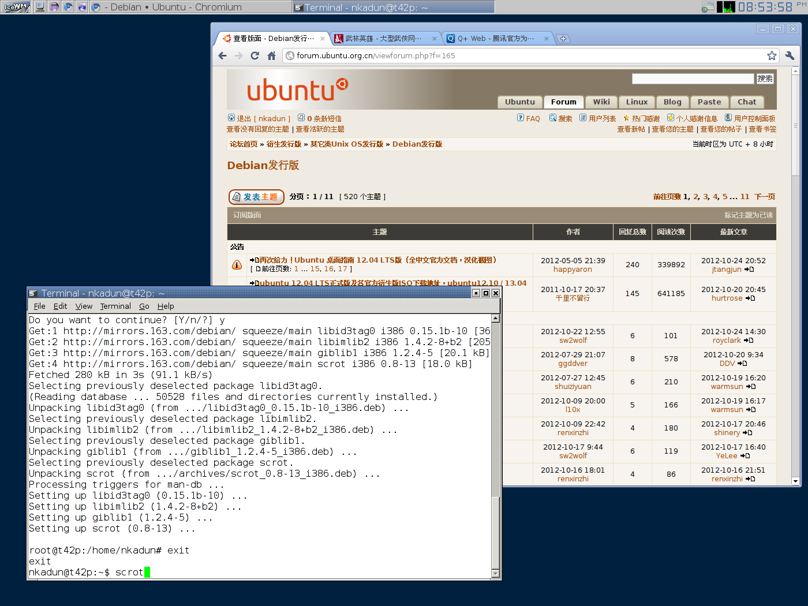Open the terminal window menu icon
This screenshot has height=606, width=808.
[x=33, y=293]
